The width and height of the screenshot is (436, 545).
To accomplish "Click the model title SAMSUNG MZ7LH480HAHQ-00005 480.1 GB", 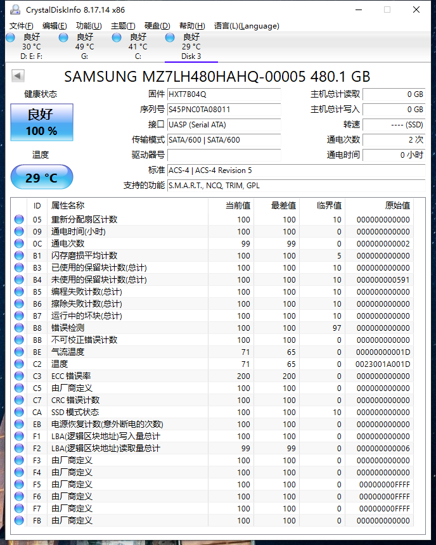I will [217, 77].
